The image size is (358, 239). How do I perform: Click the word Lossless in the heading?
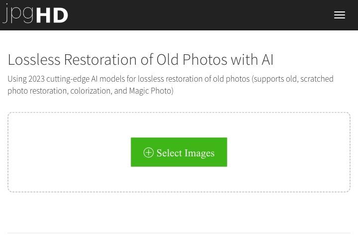34,60
